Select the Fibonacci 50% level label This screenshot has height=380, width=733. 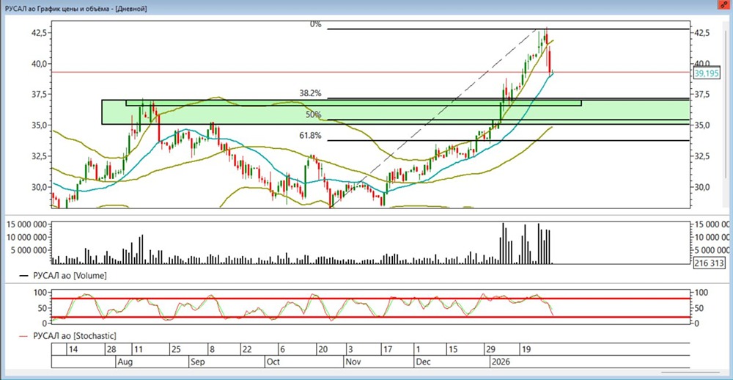tap(314, 114)
